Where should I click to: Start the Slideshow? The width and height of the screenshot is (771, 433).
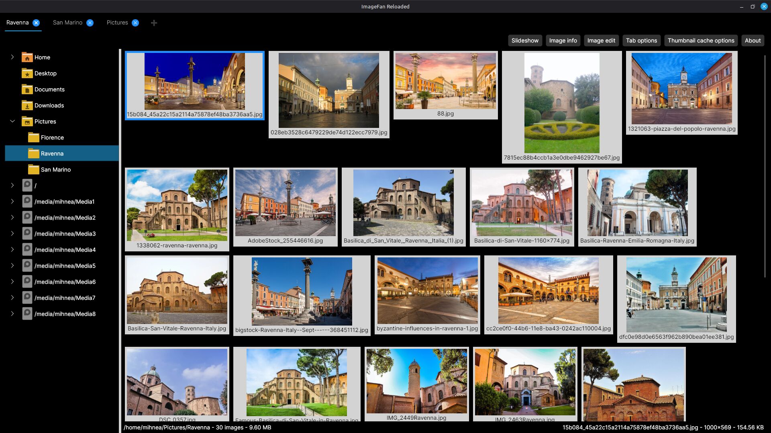coord(525,40)
